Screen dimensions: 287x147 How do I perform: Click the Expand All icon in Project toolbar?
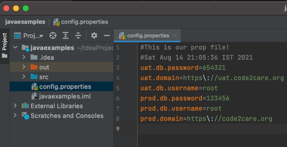(66, 36)
